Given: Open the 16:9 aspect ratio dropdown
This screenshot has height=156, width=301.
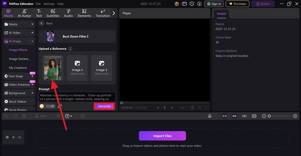Looking at the screenshot, I should coord(183,108).
